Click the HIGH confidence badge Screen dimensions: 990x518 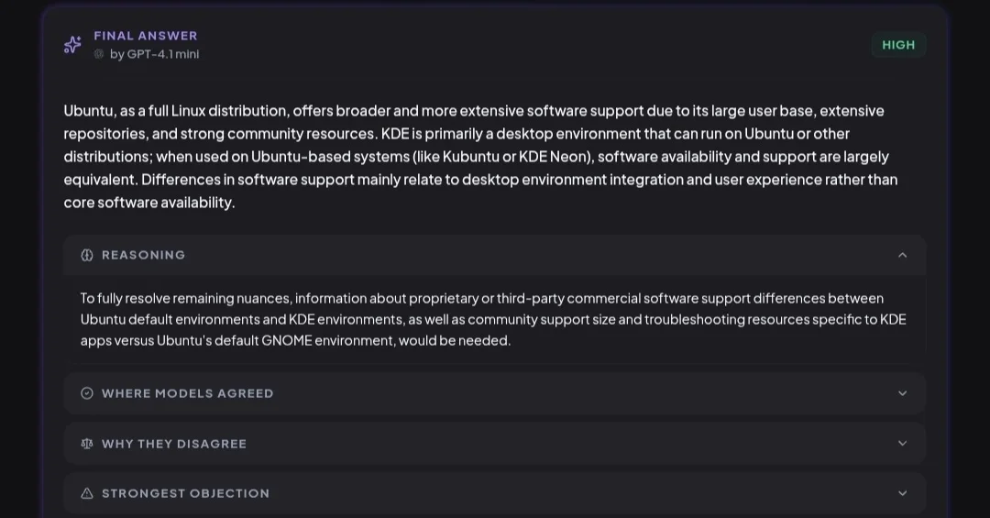pyautogui.click(x=898, y=45)
